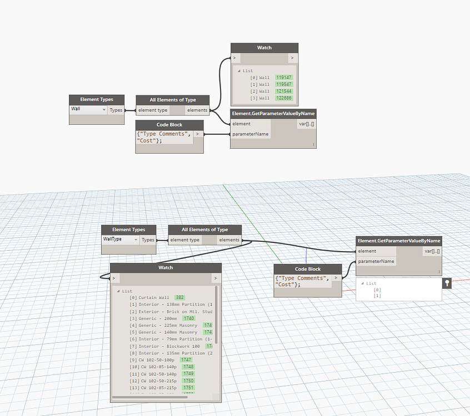Collapse the List disclosure triangle in the top Watch node
Viewport: 470px width, 416px height.
238,70
